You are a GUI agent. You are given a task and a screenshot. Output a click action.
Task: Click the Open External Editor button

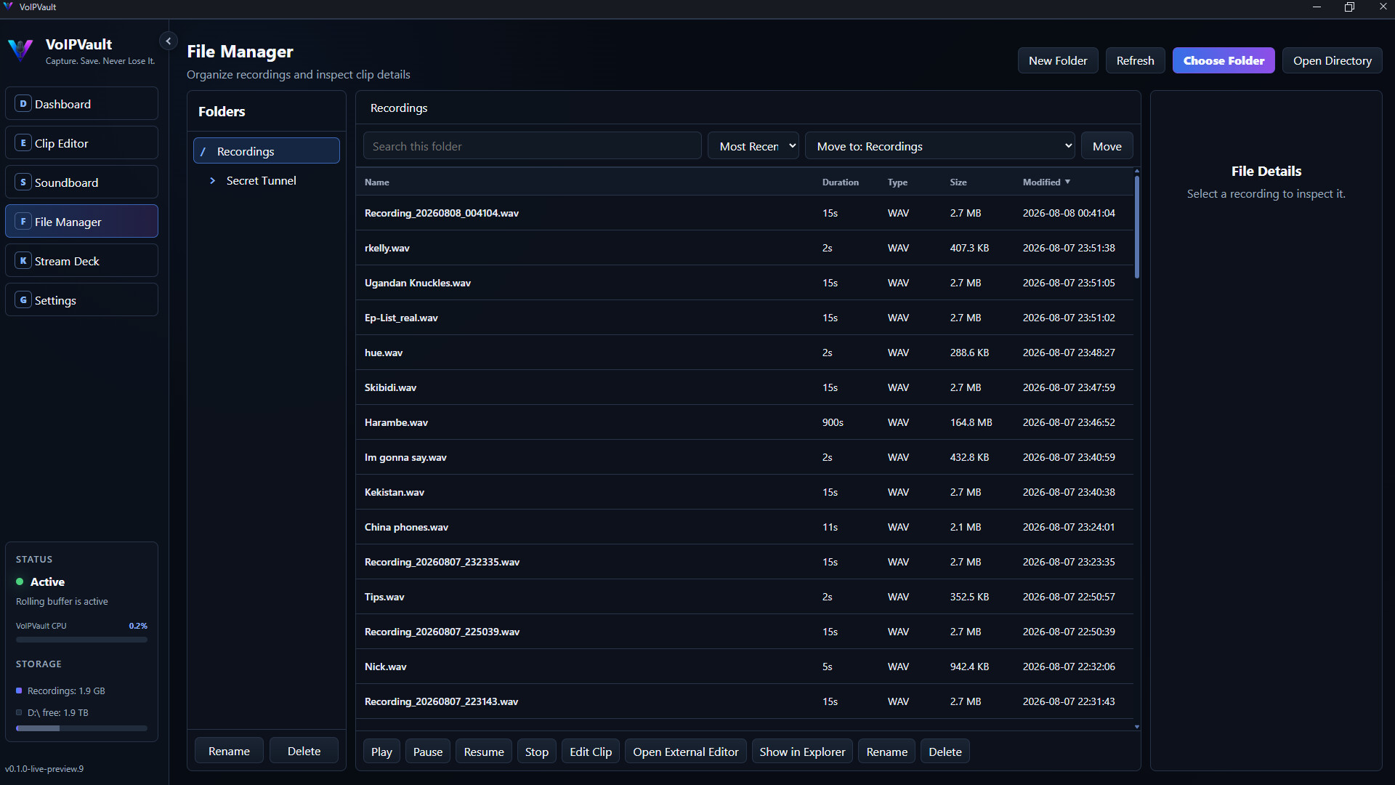(685, 752)
